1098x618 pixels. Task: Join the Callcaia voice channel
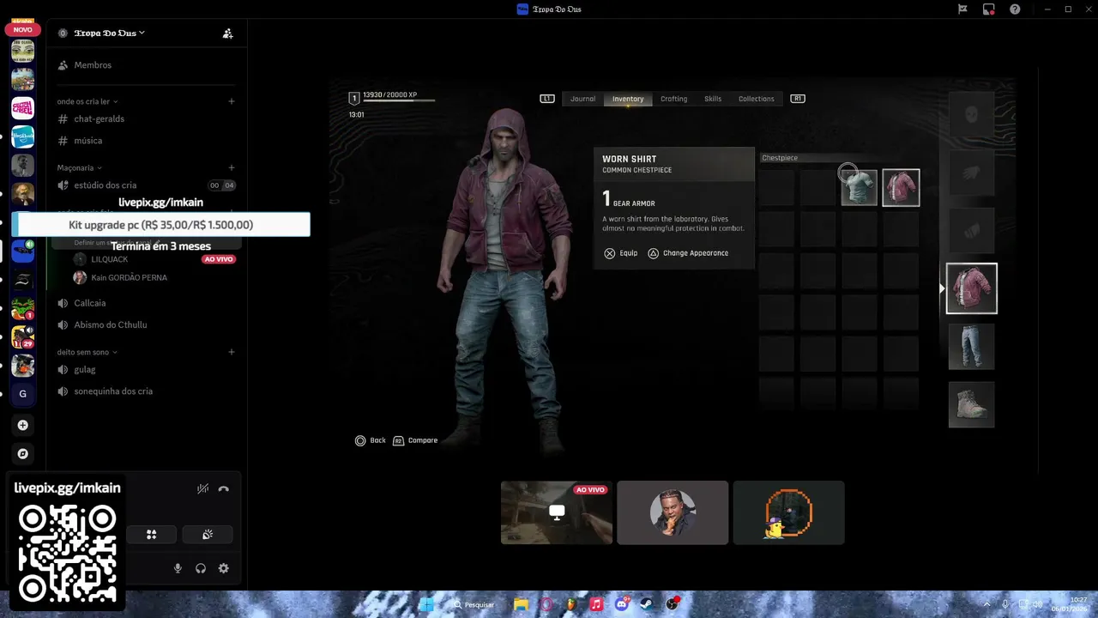[x=89, y=303]
